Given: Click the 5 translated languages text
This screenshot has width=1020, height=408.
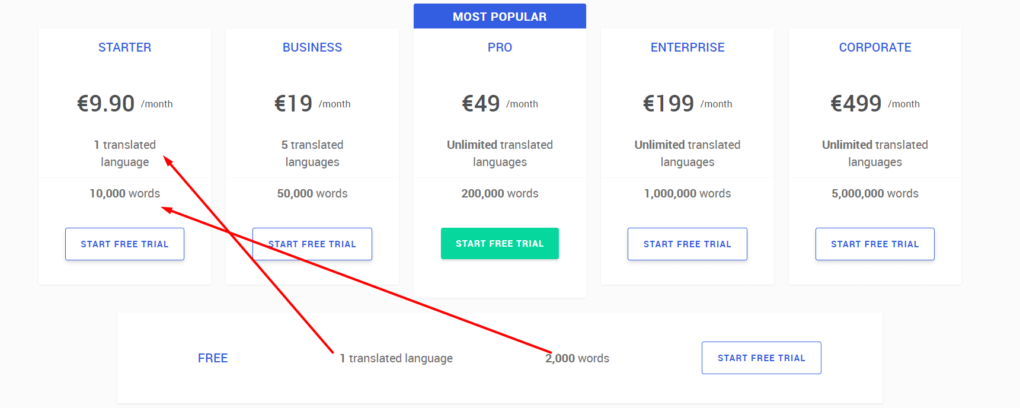Looking at the screenshot, I should point(312,153).
